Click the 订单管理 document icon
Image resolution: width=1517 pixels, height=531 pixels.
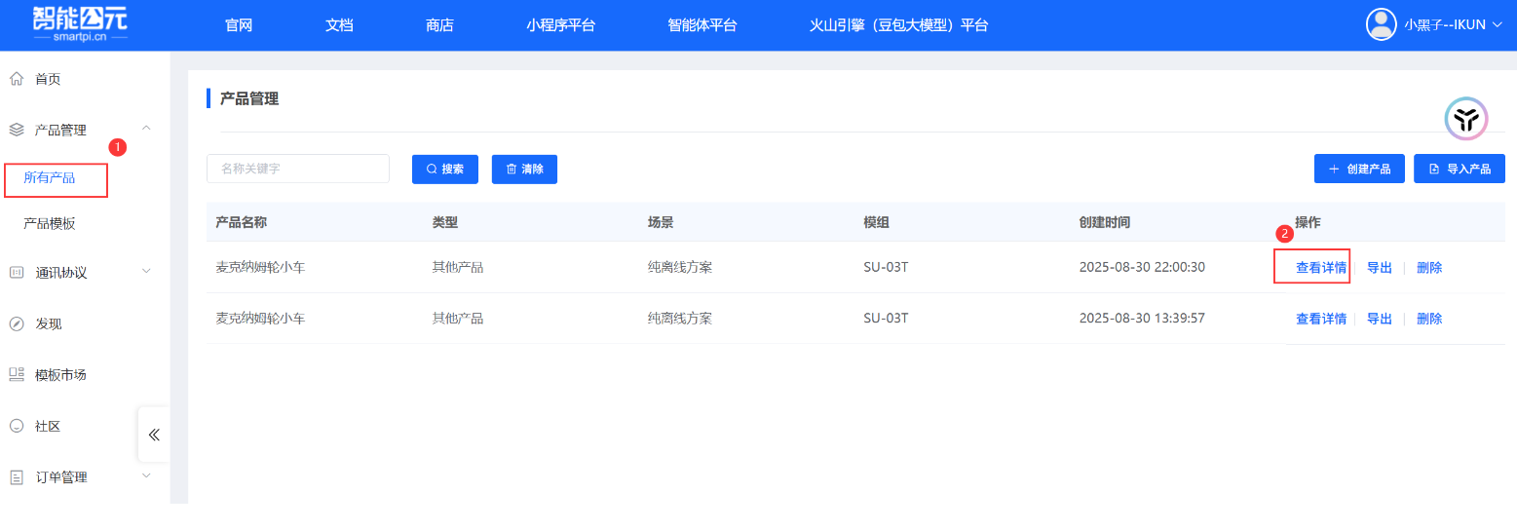(x=17, y=477)
